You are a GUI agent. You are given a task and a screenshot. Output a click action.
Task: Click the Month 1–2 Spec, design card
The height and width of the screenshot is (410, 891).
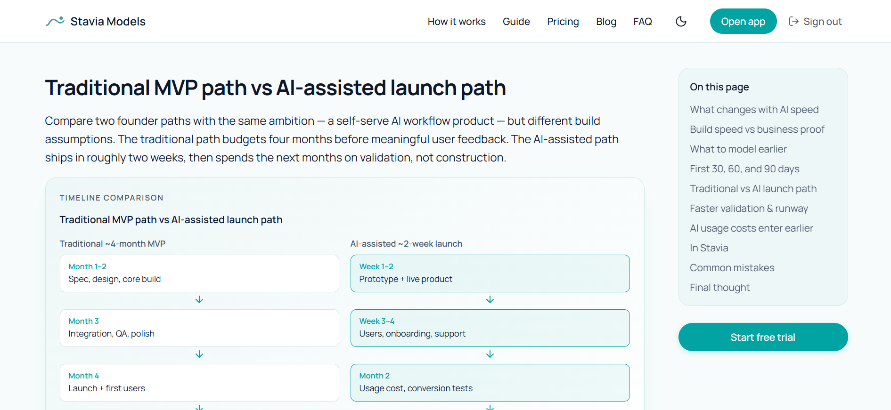click(x=199, y=273)
